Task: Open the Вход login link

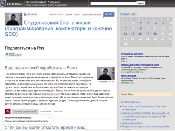Action: (x=29, y=5)
